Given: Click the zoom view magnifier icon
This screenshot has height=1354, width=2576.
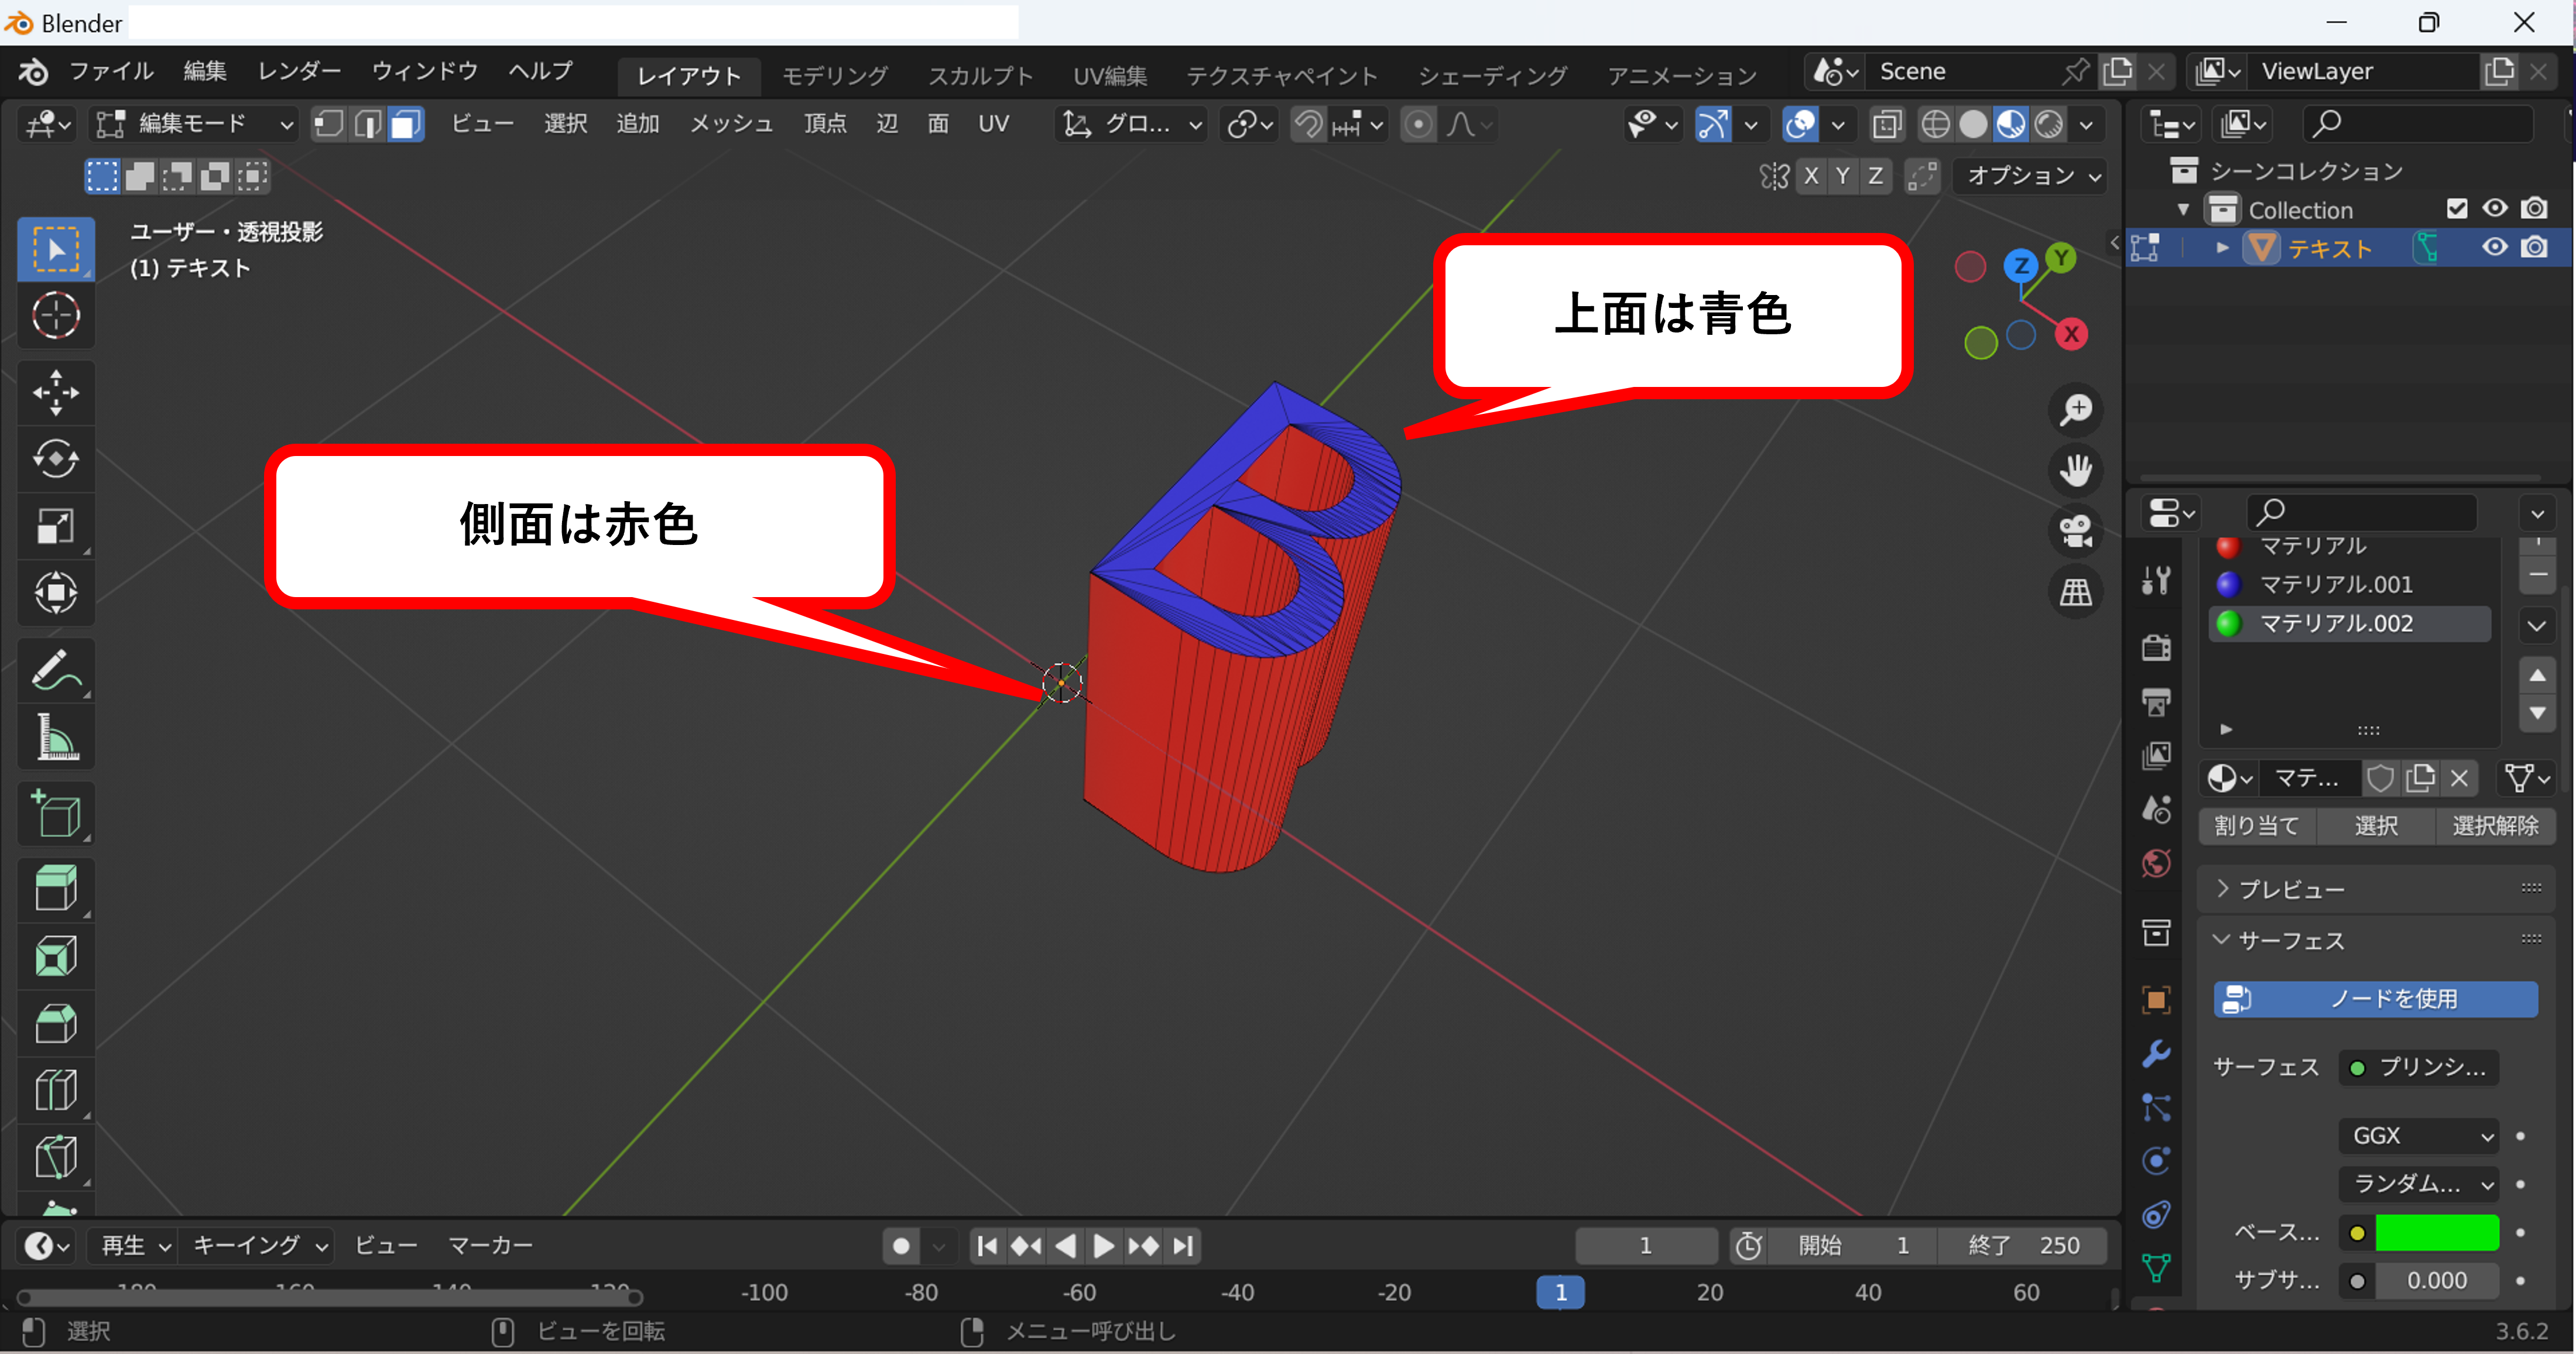Looking at the screenshot, I should [2076, 410].
